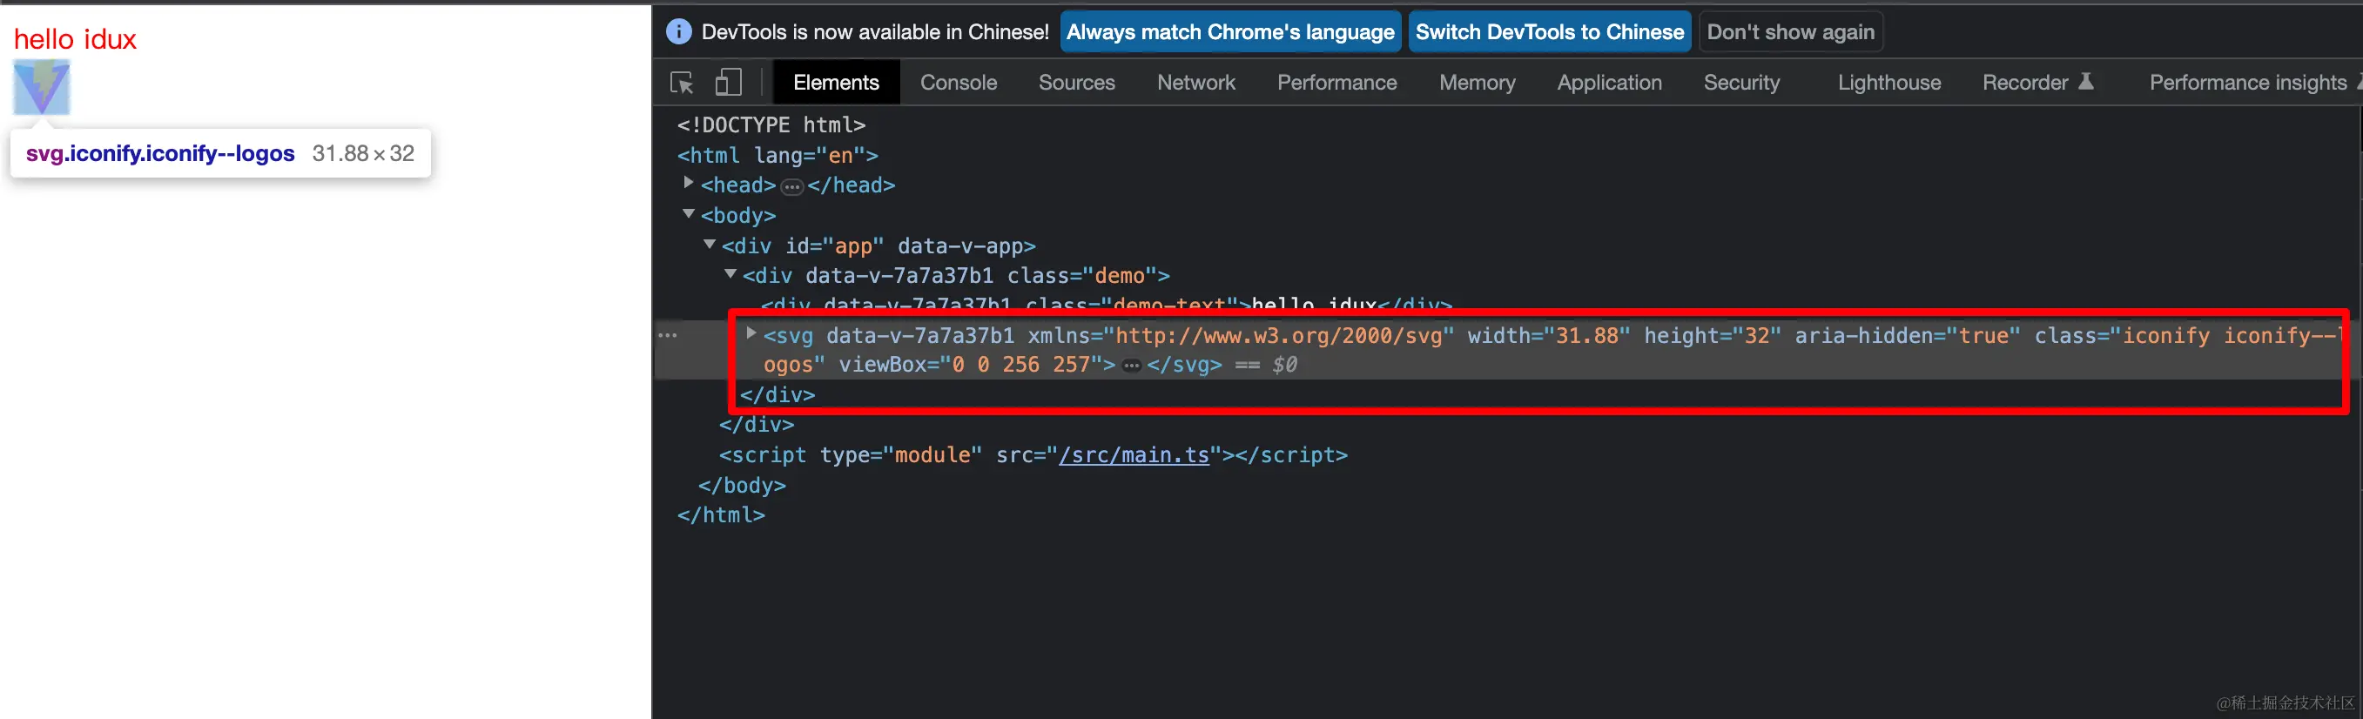Click the Recorder flask preview icon

coord(2085,82)
